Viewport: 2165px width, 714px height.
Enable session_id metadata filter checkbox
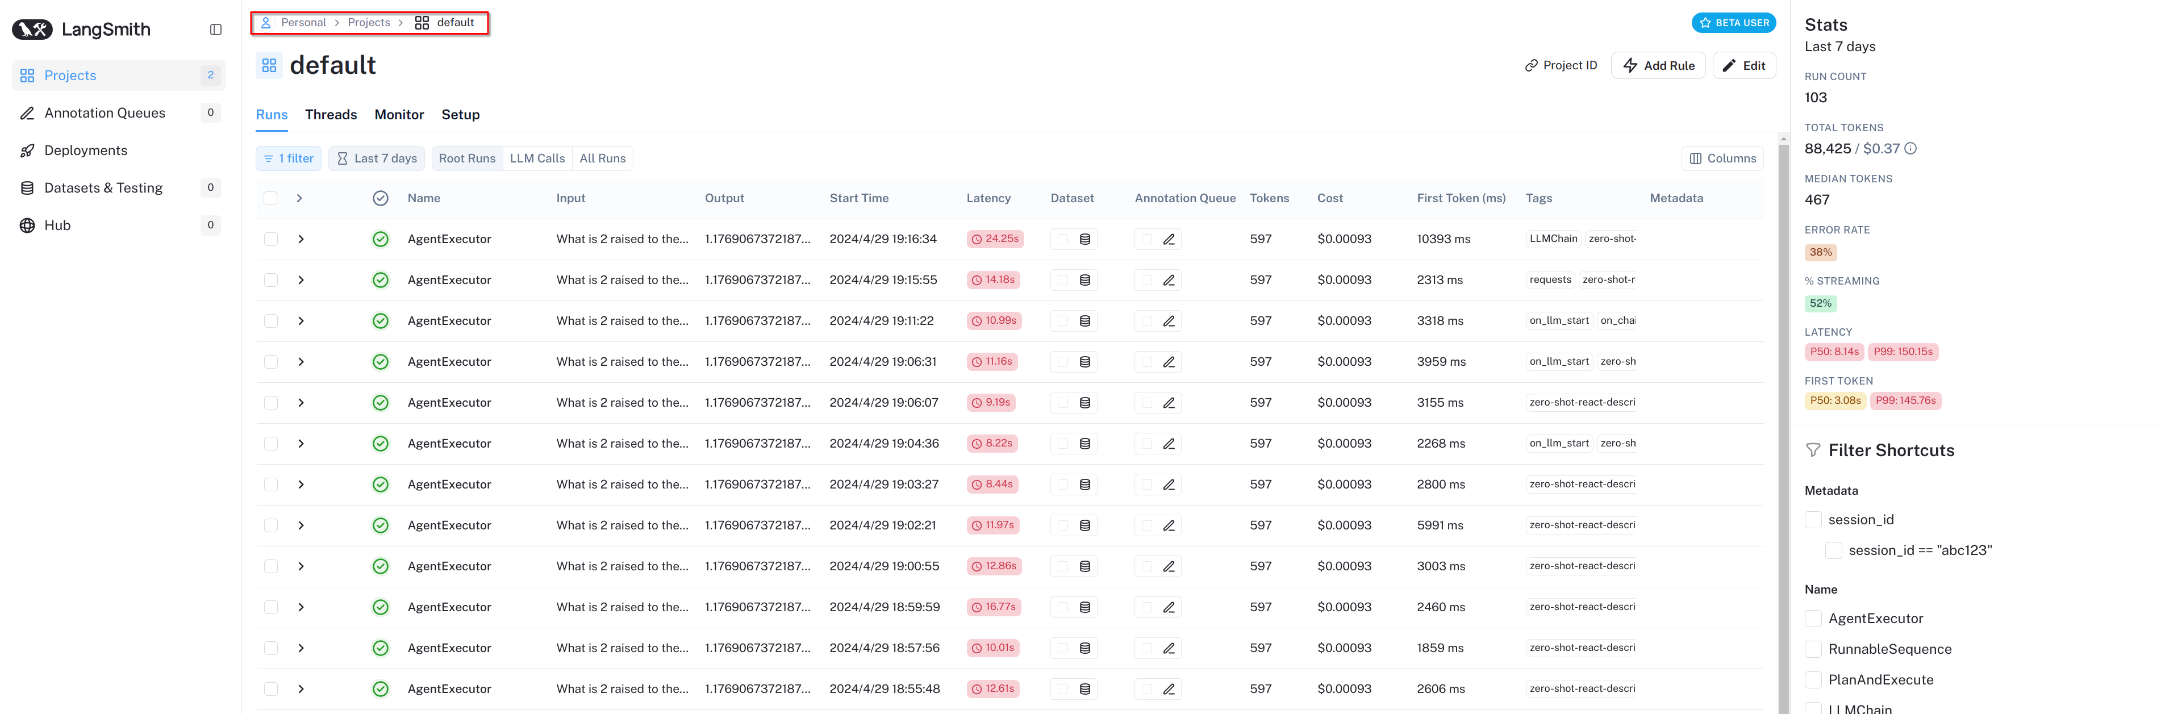coord(1813,520)
